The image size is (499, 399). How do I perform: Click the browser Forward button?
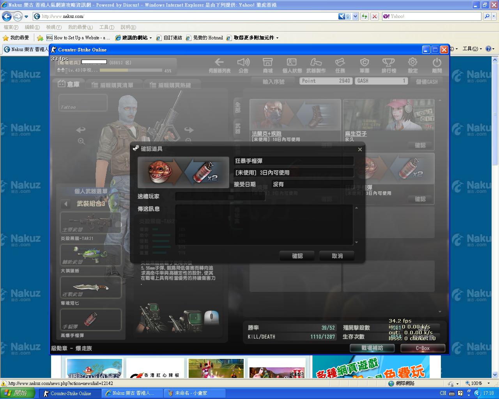[x=18, y=16]
